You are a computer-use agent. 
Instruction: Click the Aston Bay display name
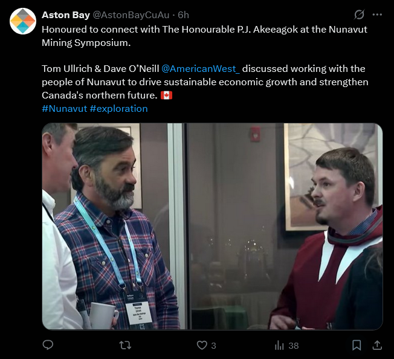66,15
